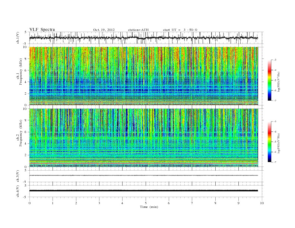295x228 pixels.
Task: Click the time axis tick label "9"
Action: (x=238, y=203)
